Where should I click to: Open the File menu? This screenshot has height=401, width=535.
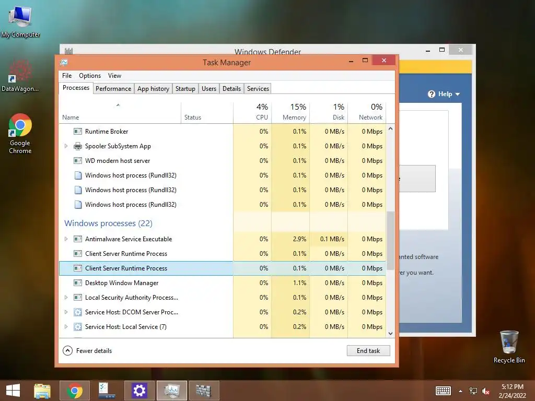pyautogui.click(x=67, y=76)
